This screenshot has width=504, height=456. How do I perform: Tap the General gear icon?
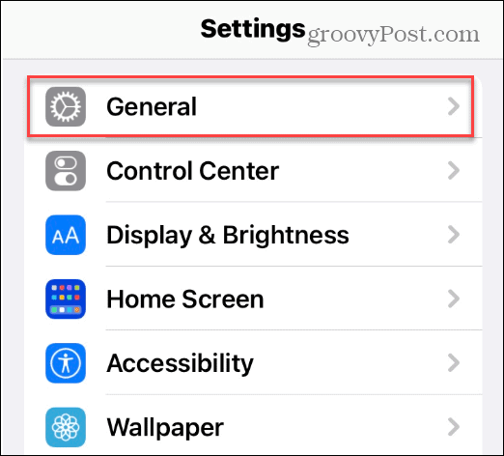tap(66, 106)
